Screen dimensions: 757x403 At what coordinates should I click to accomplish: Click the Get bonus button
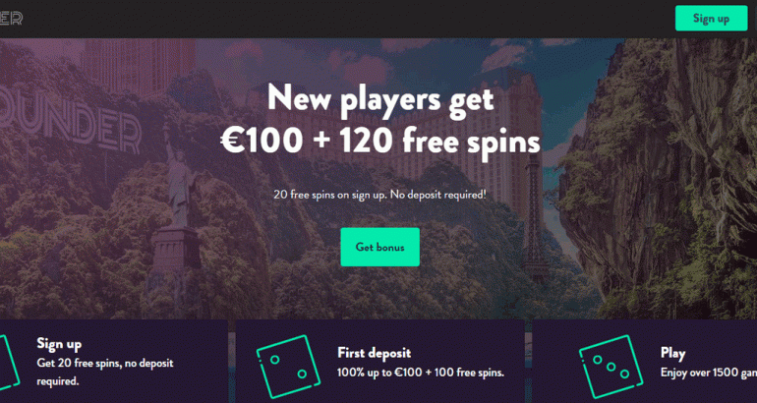379,247
